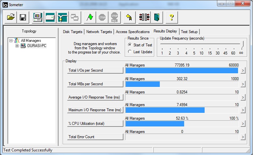The width and height of the screenshot is (253, 155).
Task: Open arrow beside Total Error Count bar
Action: [243, 137]
